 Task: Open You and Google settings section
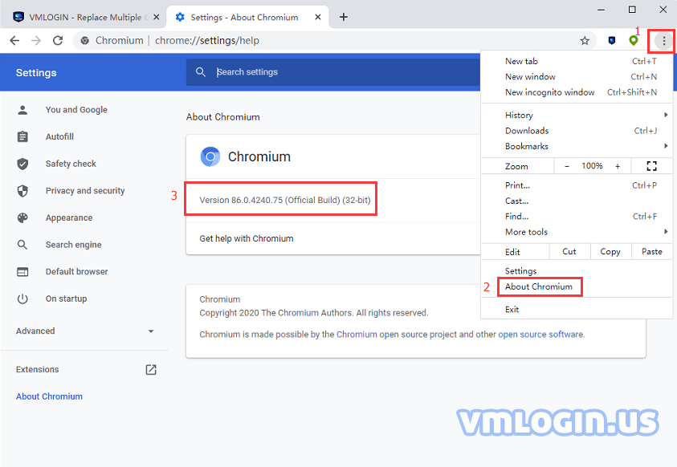coord(76,109)
